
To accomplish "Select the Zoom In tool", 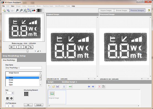I will (x=17, y=10).
